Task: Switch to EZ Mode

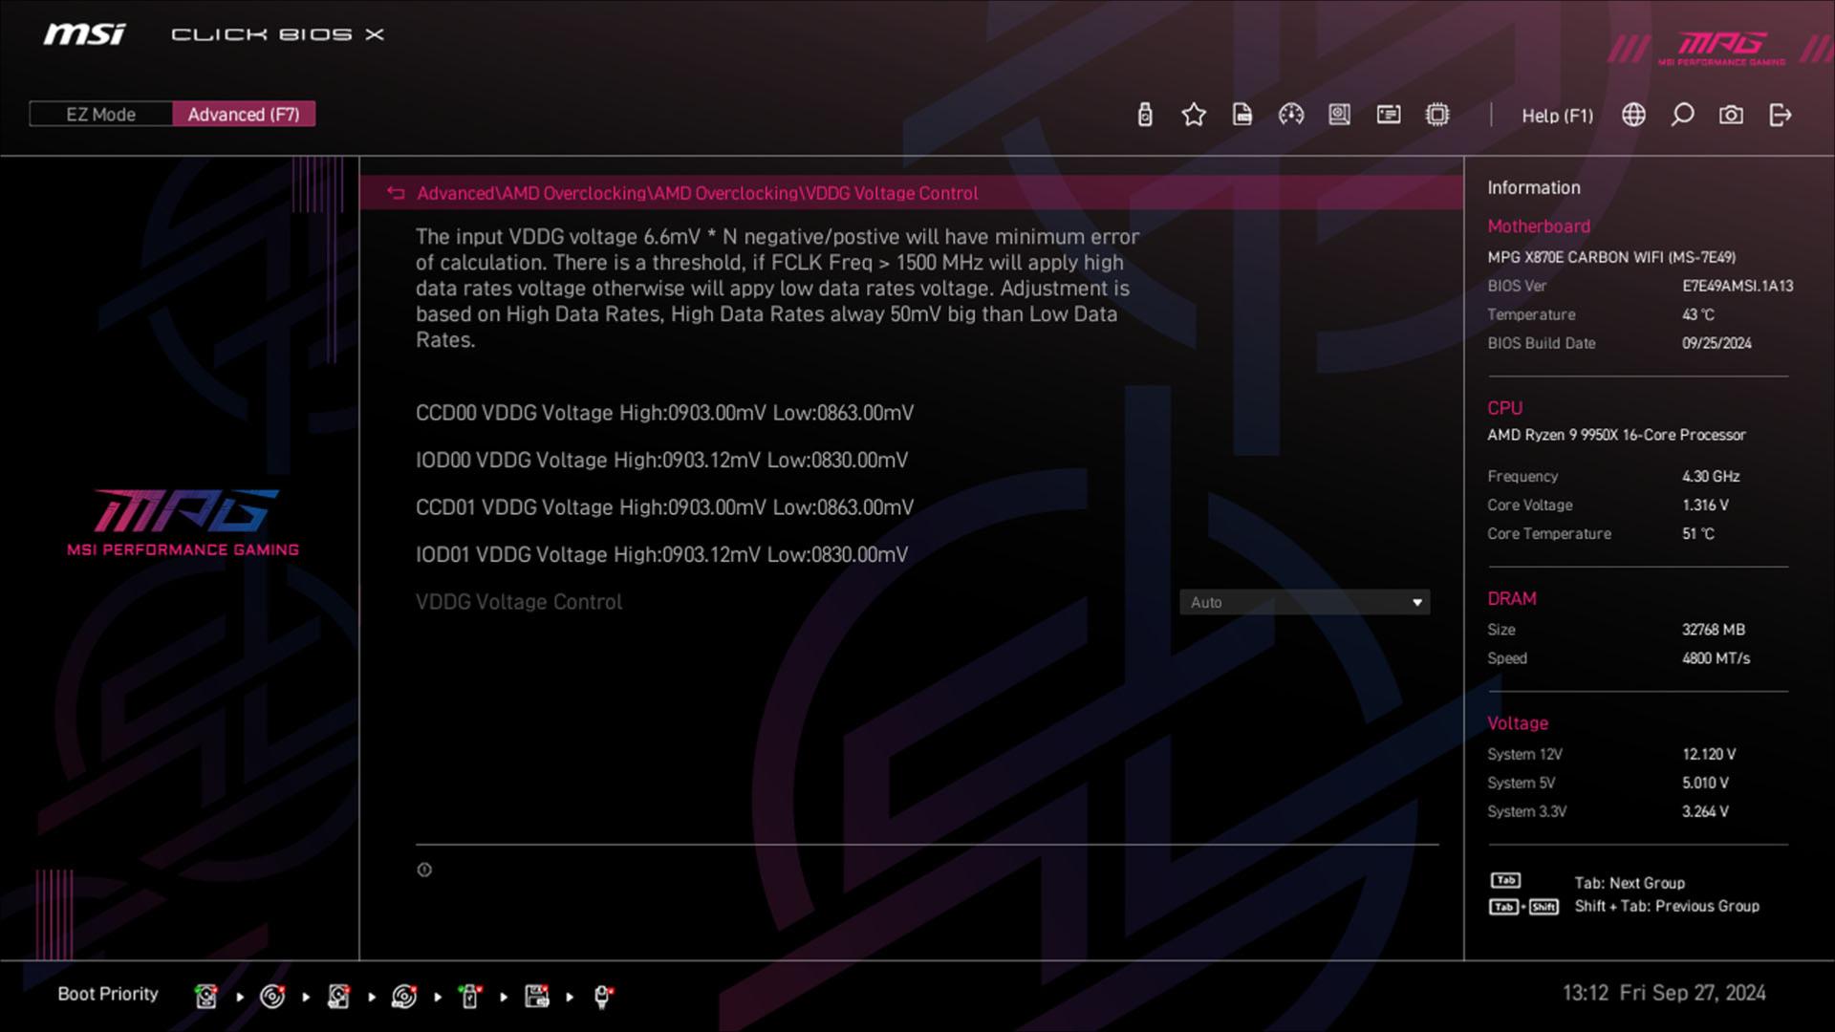Action: (100, 115)
